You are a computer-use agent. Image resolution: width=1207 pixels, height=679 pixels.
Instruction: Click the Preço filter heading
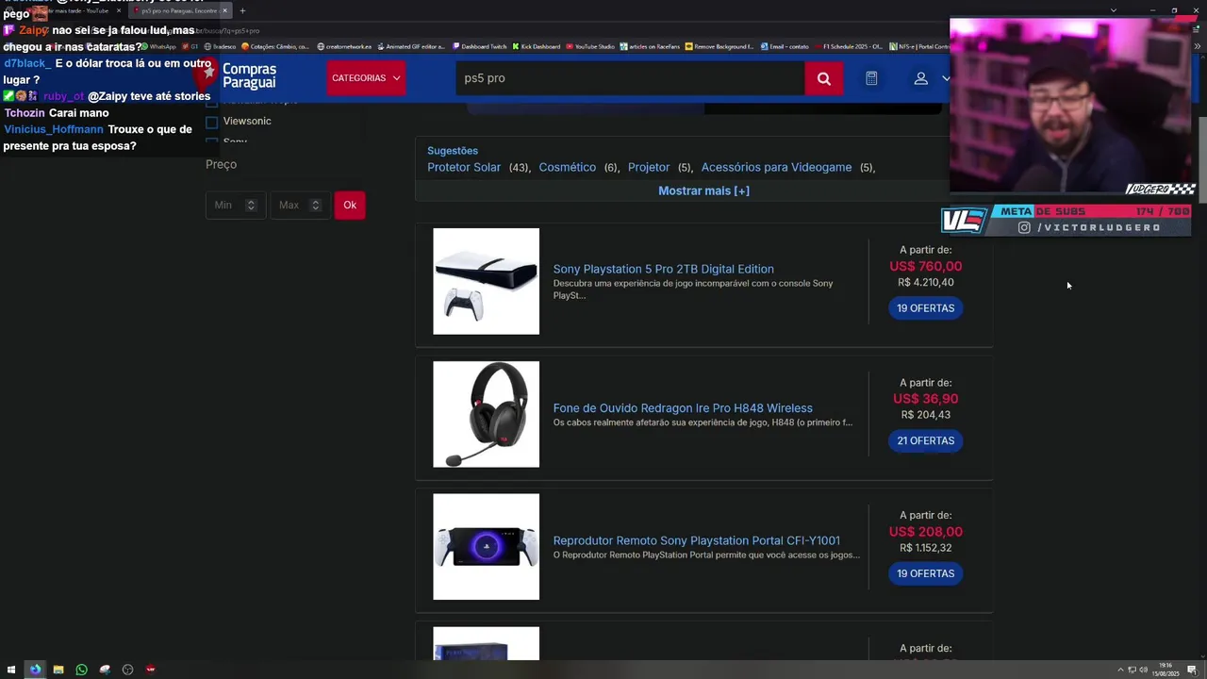click(221, 164)
